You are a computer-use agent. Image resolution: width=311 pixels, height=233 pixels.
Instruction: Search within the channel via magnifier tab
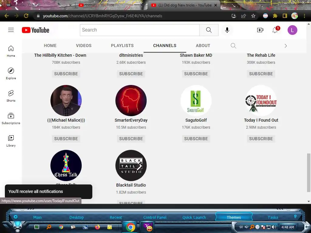233,46
